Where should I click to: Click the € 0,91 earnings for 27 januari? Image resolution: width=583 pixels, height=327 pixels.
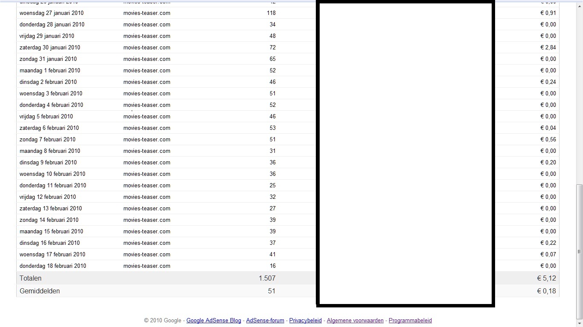pyautogui.click(x=548, y=13)
